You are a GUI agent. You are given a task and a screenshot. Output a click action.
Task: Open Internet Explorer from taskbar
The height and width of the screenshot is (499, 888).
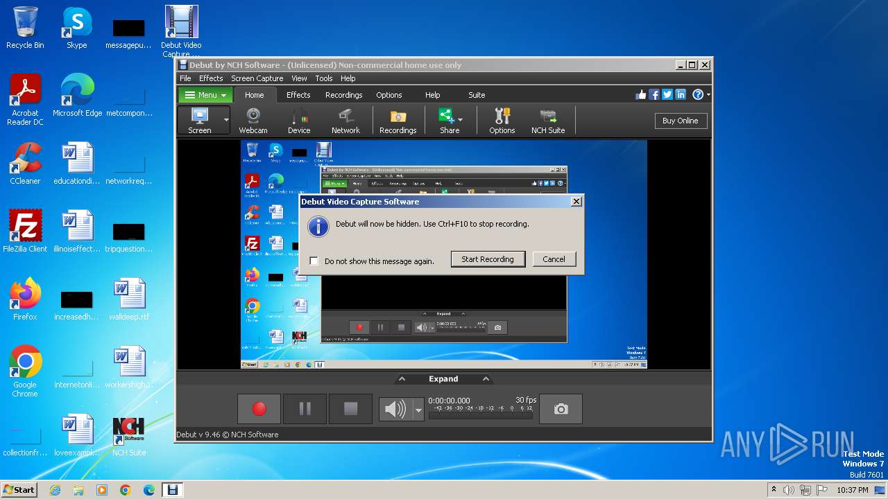[55, 490]
